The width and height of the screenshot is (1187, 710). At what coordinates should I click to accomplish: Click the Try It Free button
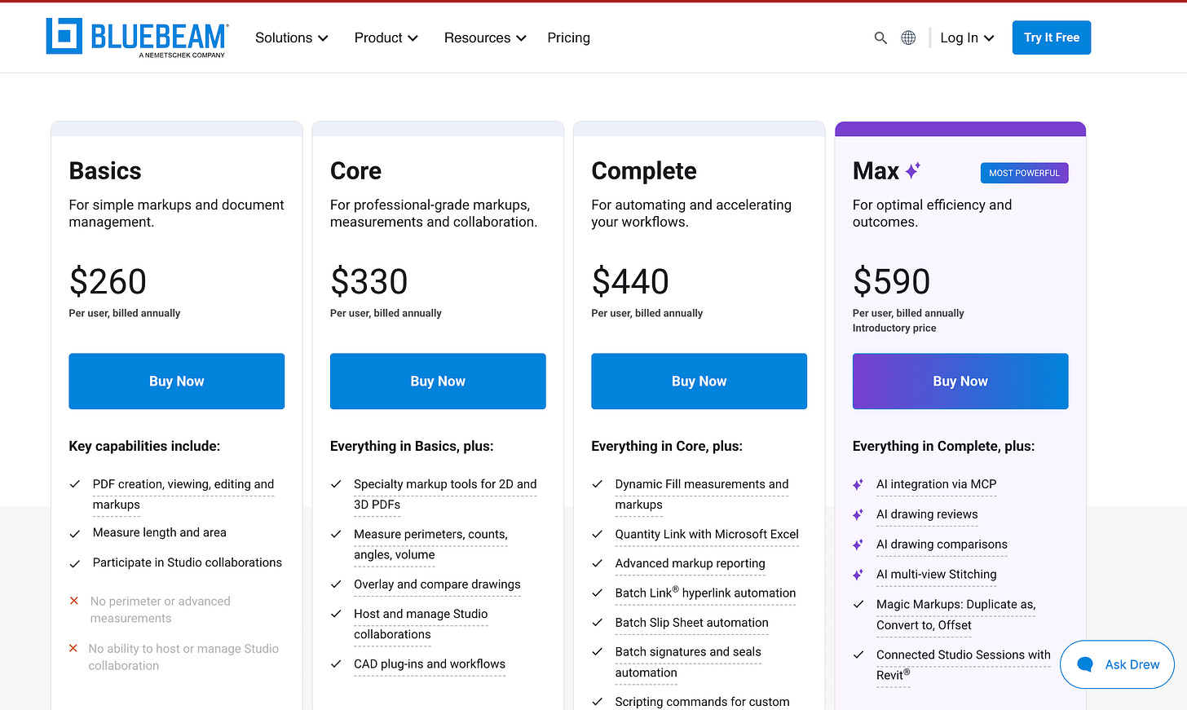coord(1052,37)
